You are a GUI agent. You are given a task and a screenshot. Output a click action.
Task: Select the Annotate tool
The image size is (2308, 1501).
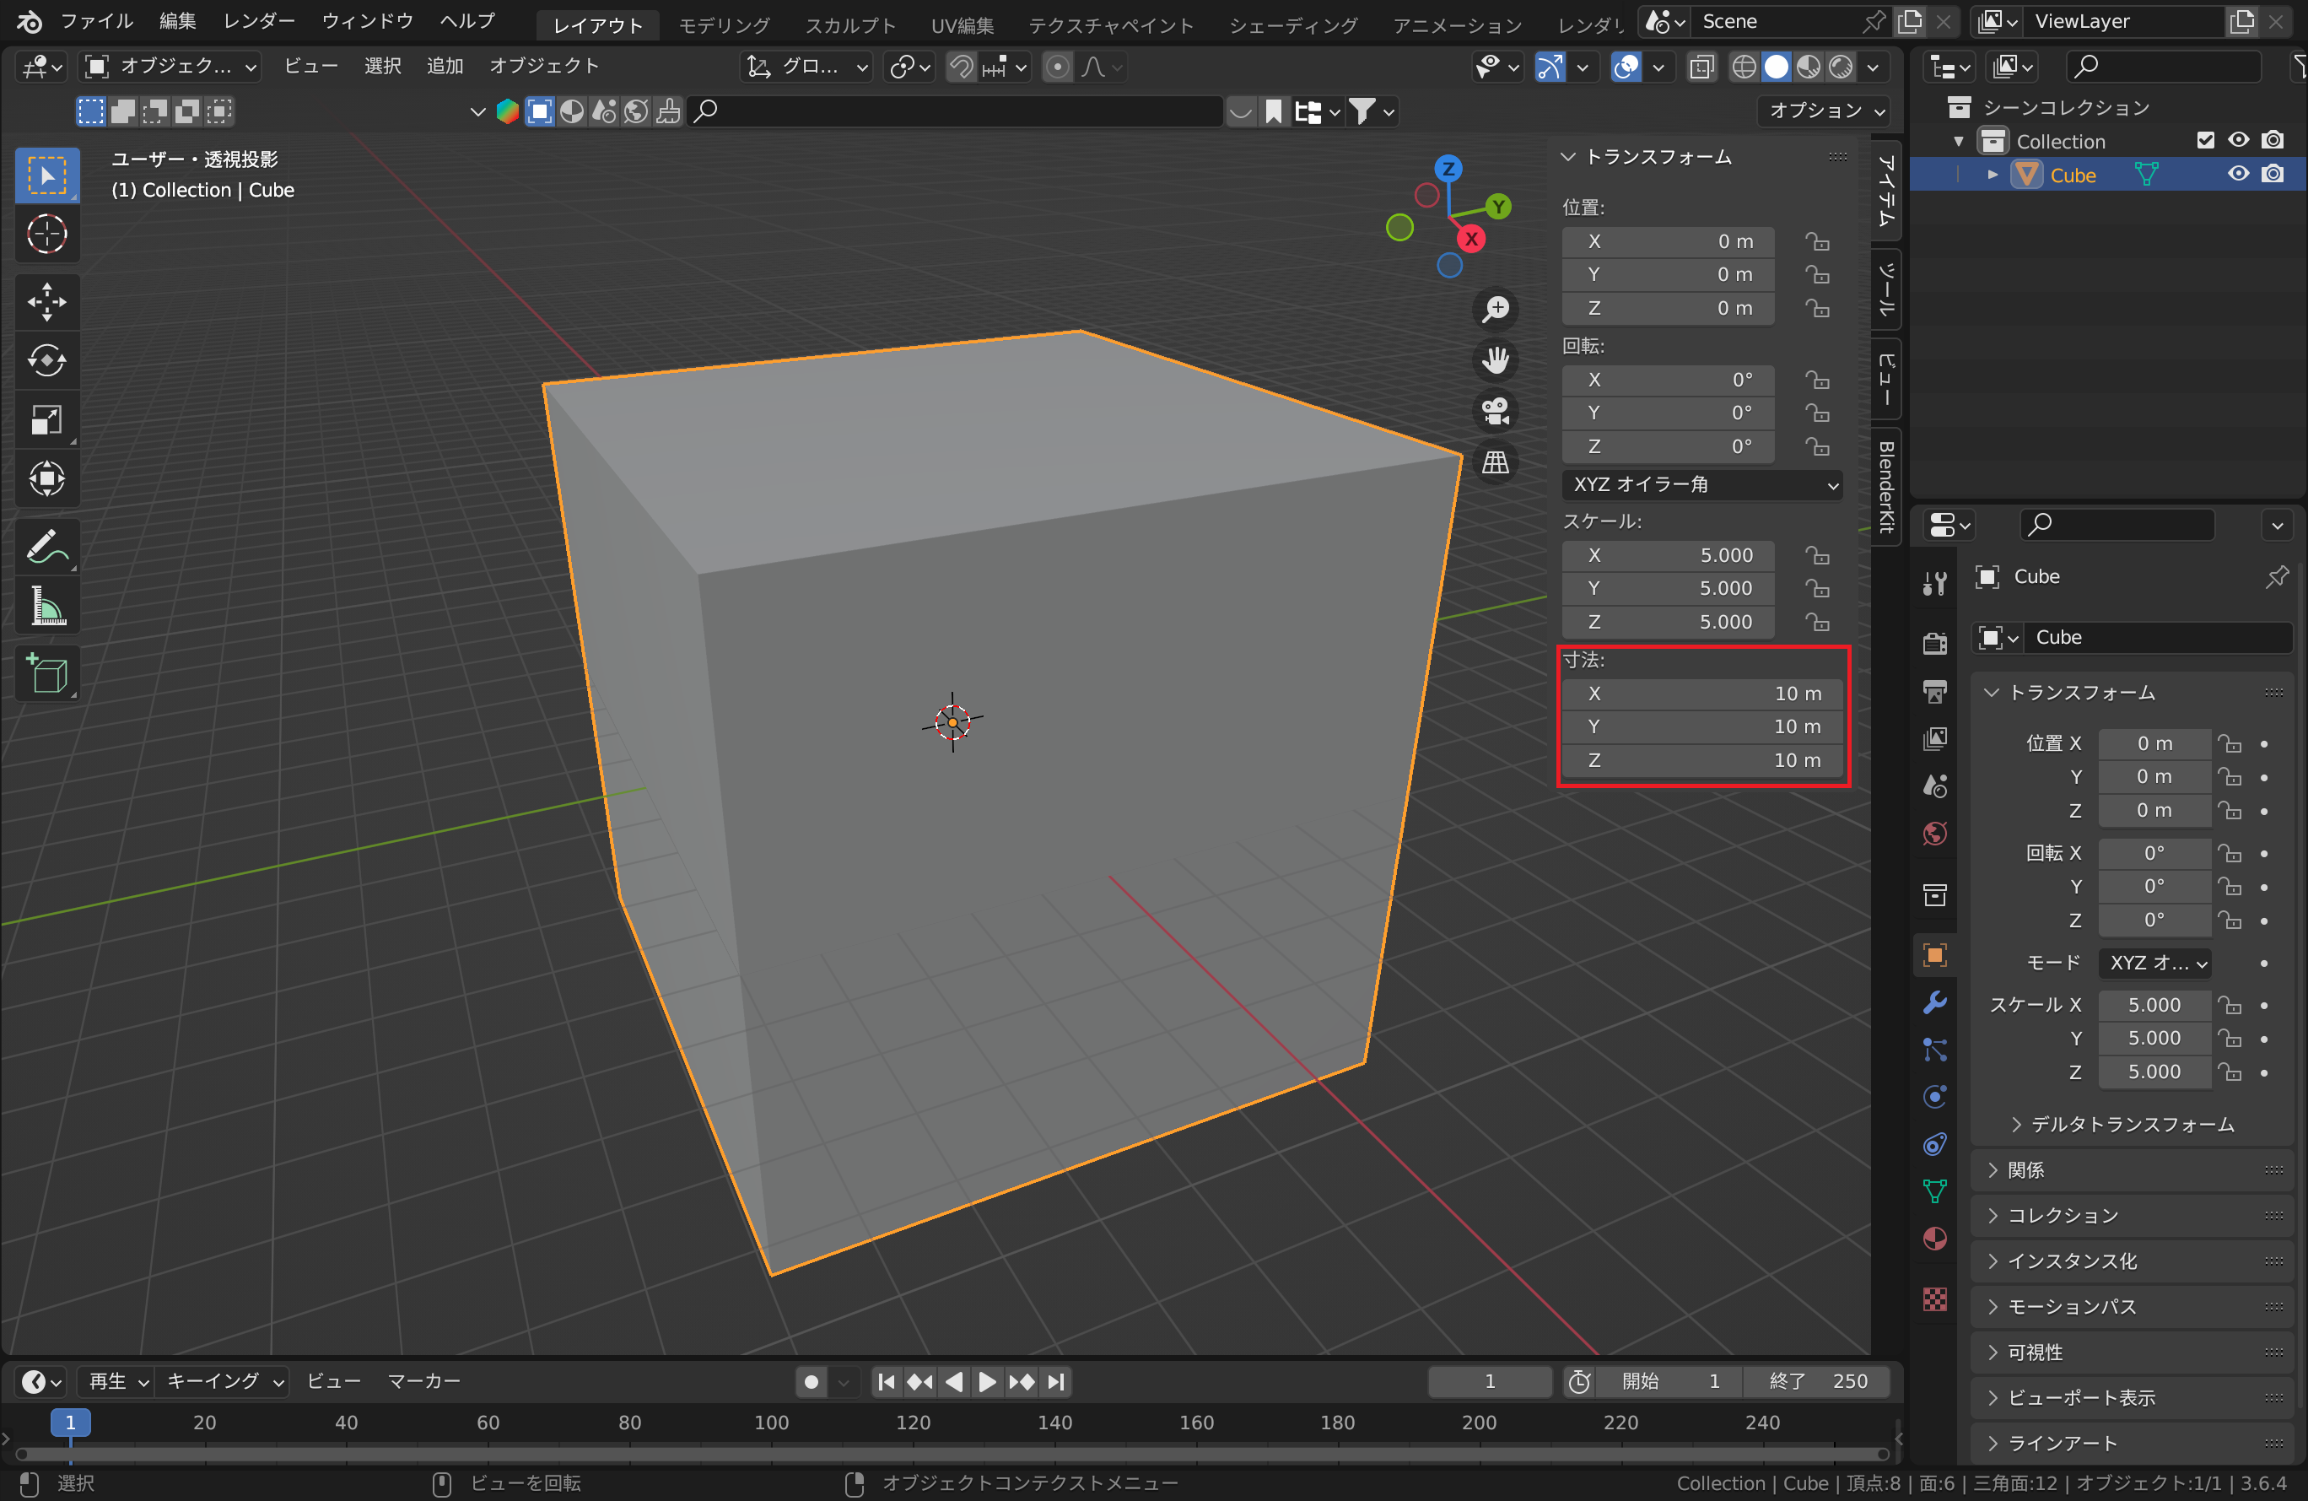pyautogui.click(x=46, y=546)
